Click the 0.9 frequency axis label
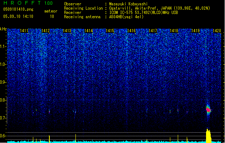This screenshot has height=143, width=225. 3,82
